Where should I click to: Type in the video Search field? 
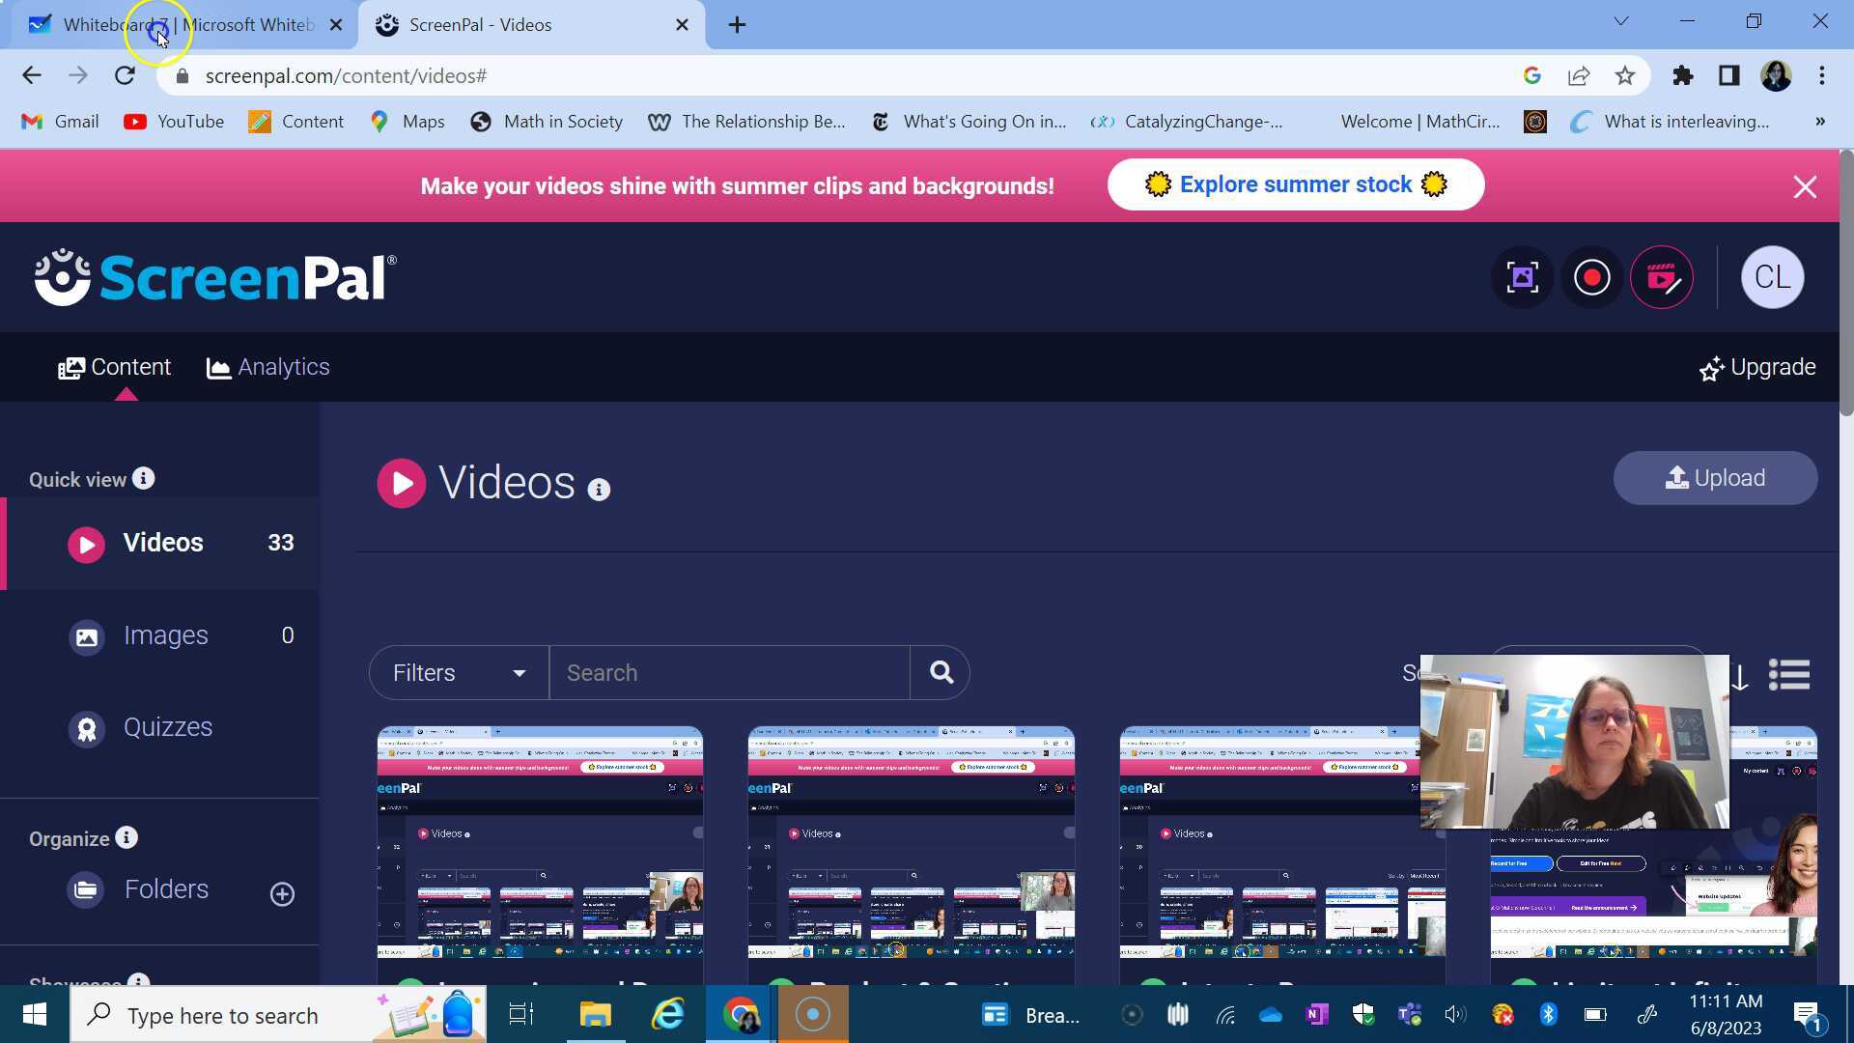pyautogui.click(x=729, y=673)
